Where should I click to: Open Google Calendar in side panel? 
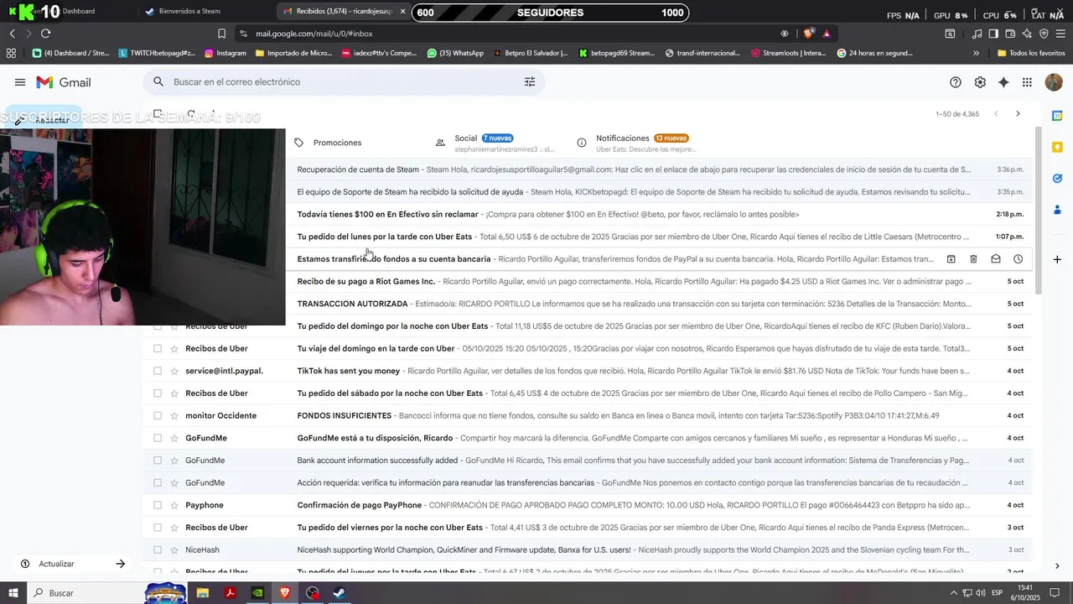(x=1057, y=116)
